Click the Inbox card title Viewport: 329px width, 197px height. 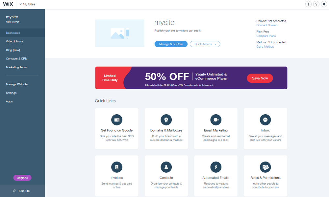(265, 130)
